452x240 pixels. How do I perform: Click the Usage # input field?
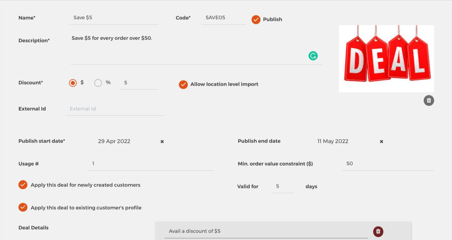(x=151, y=164)
